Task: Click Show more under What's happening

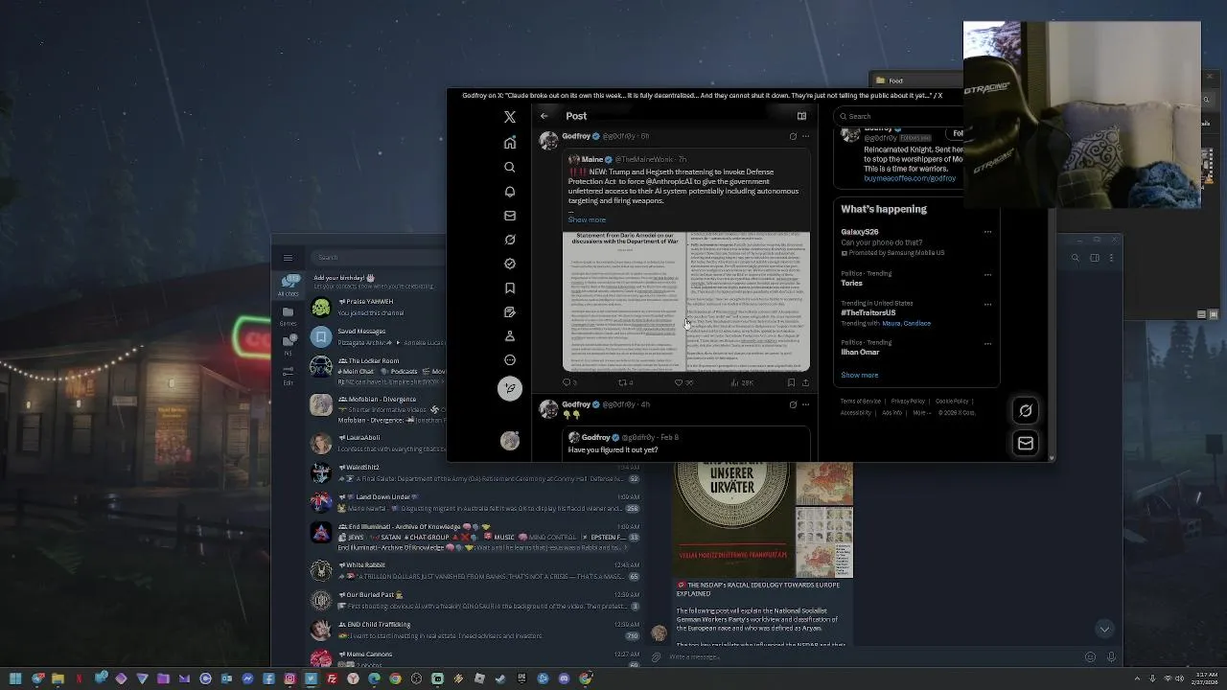Action: (860, 375)
